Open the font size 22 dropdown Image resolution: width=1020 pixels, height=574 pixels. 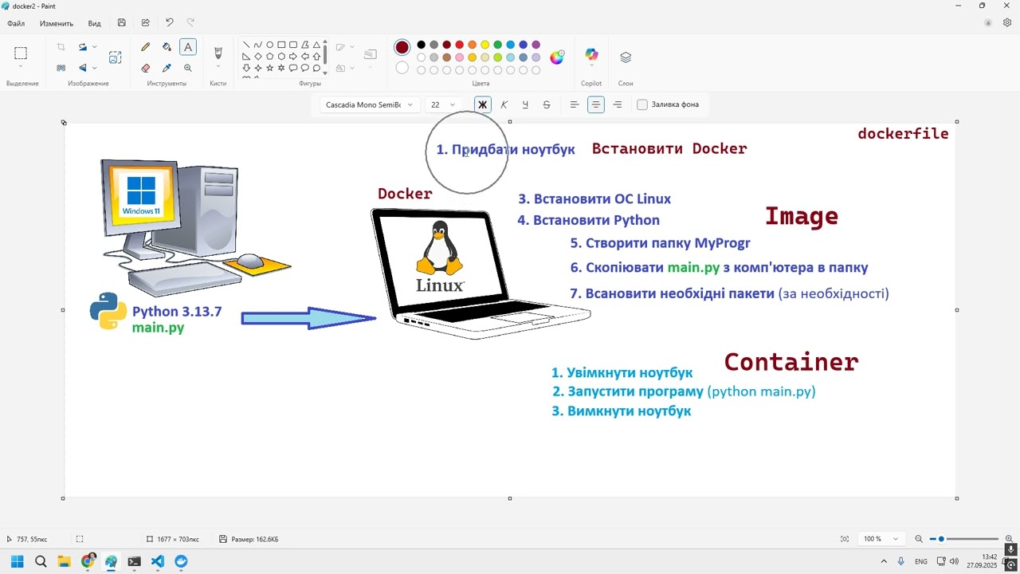443,104
